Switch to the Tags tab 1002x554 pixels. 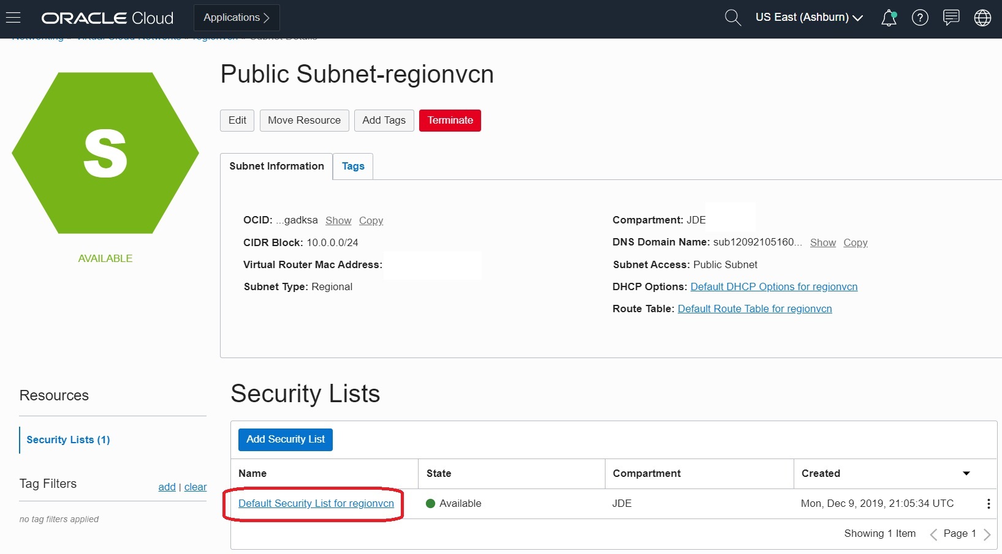coord(352,166)
